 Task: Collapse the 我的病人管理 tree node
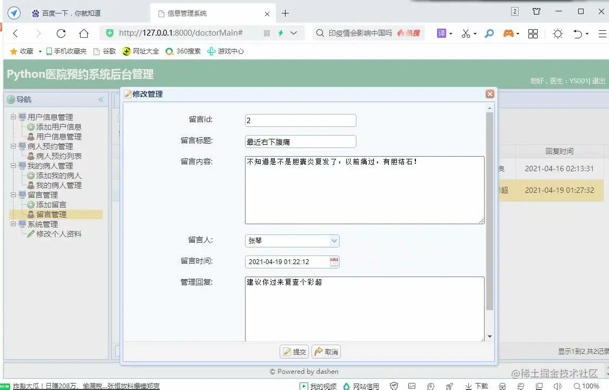click(x=13, y=166)
